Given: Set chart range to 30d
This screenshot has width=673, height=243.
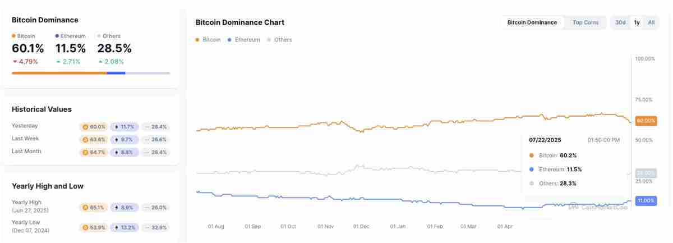Looking at the screenshot, I should (620, 22).
